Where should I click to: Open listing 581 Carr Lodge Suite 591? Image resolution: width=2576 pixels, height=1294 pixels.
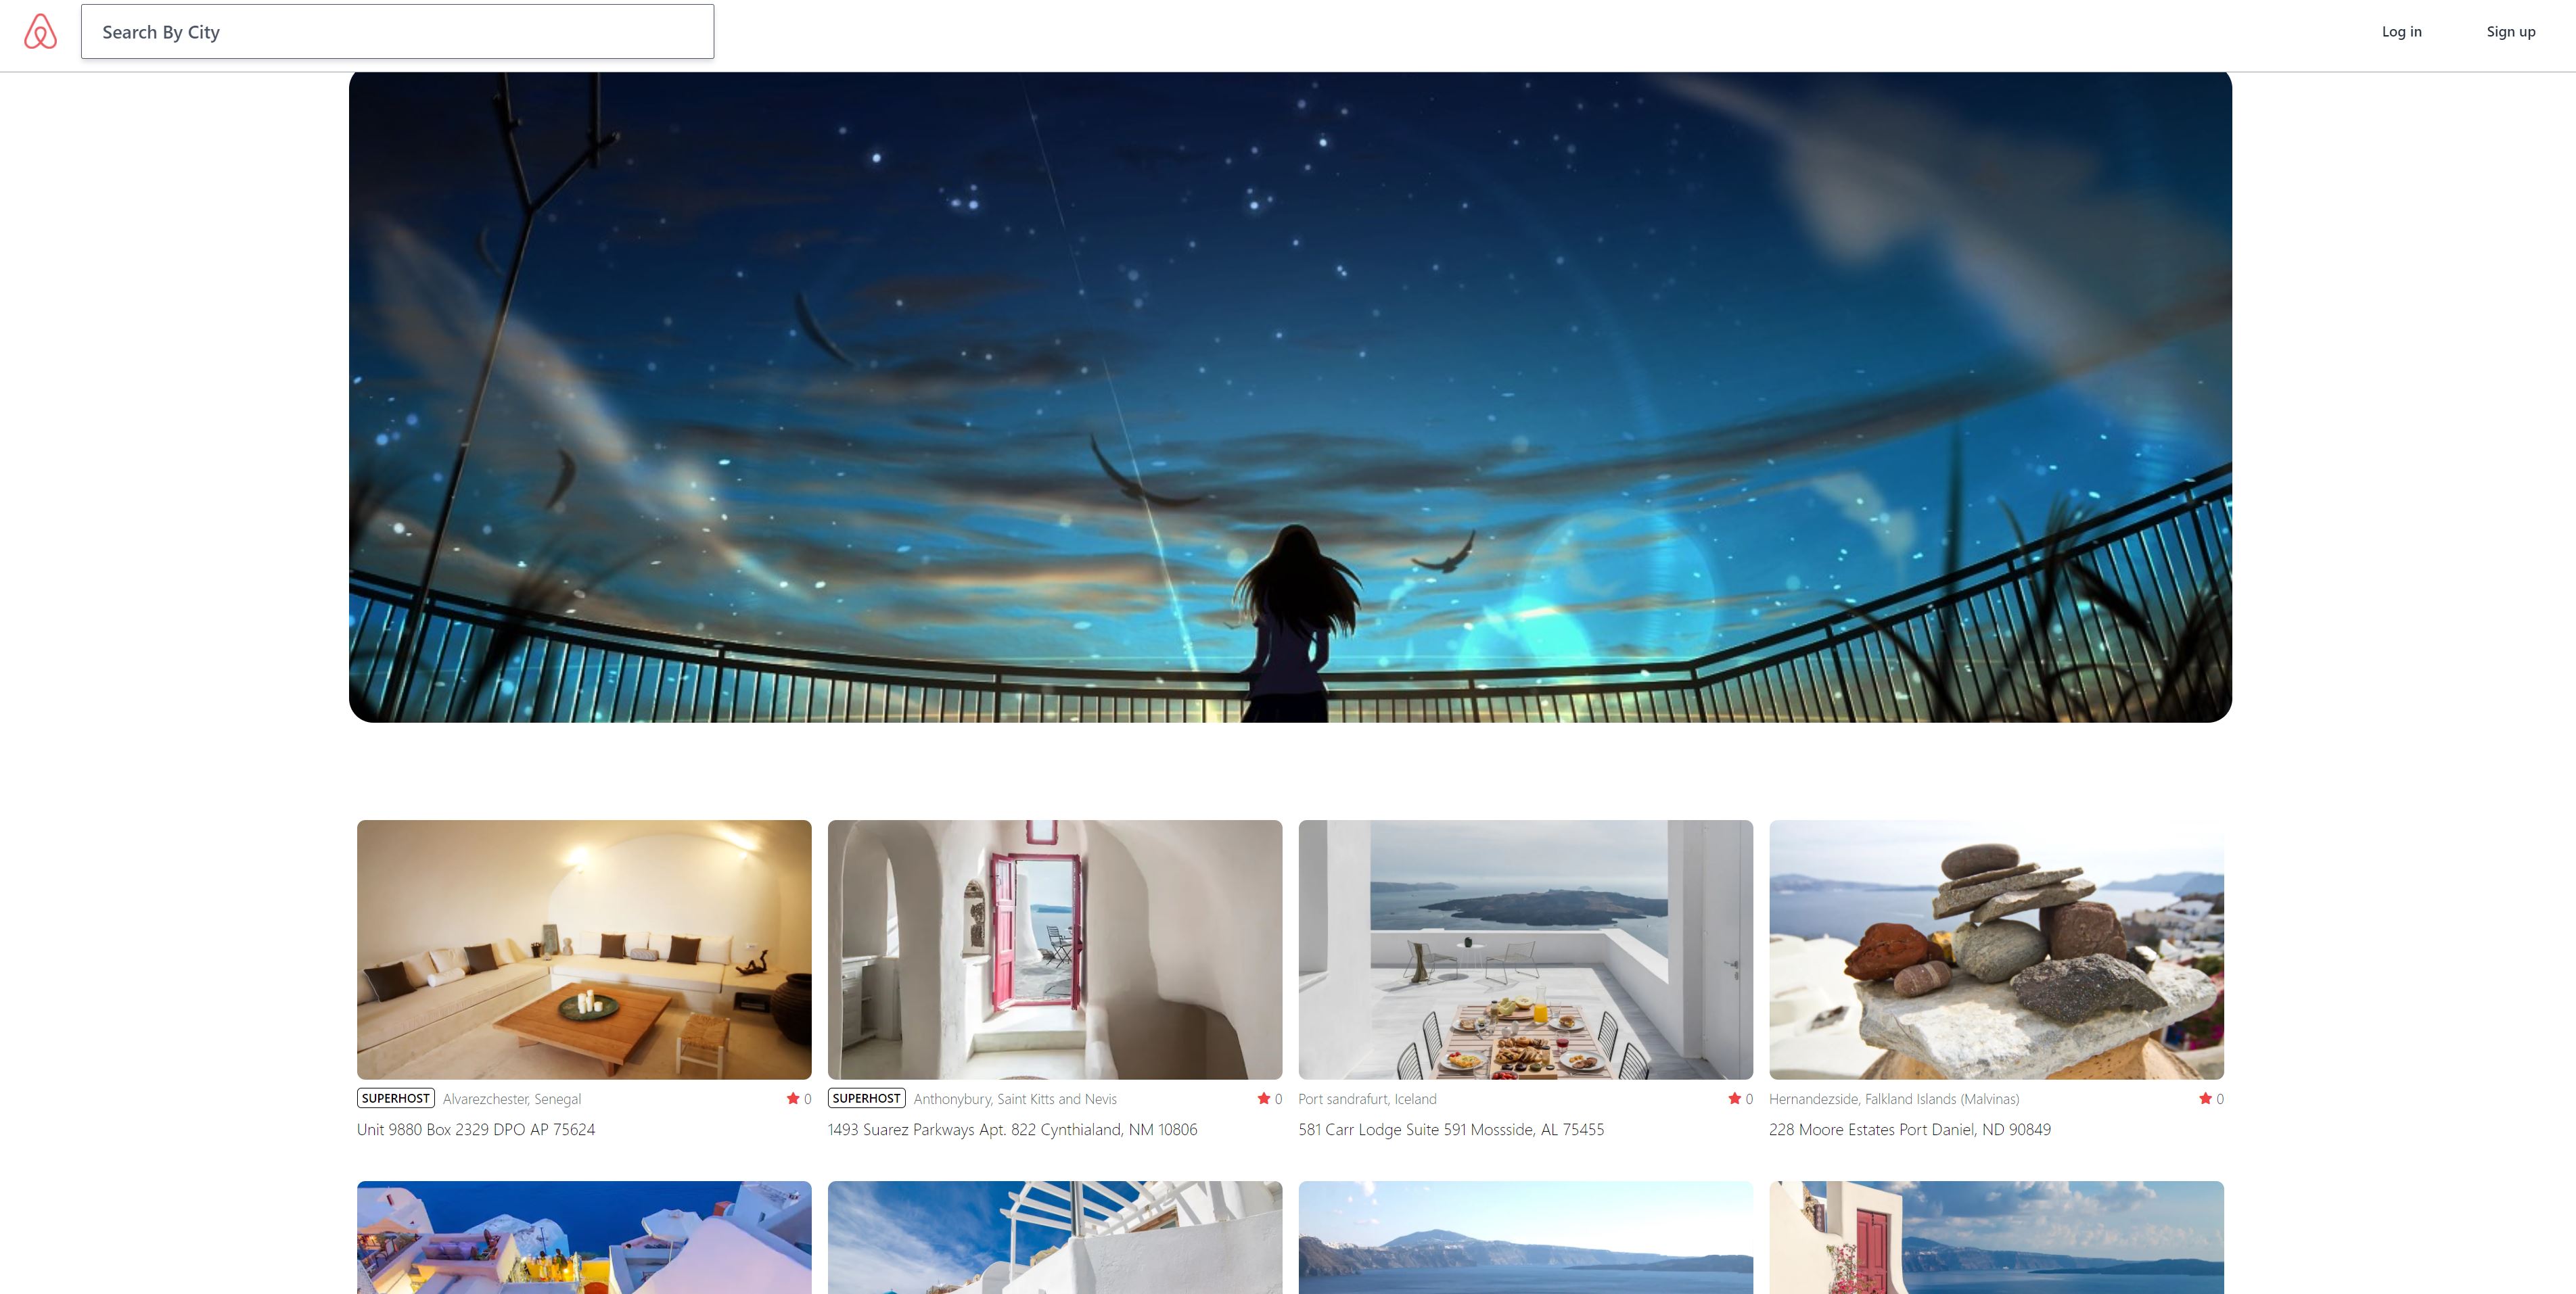coord(1450,1129)
